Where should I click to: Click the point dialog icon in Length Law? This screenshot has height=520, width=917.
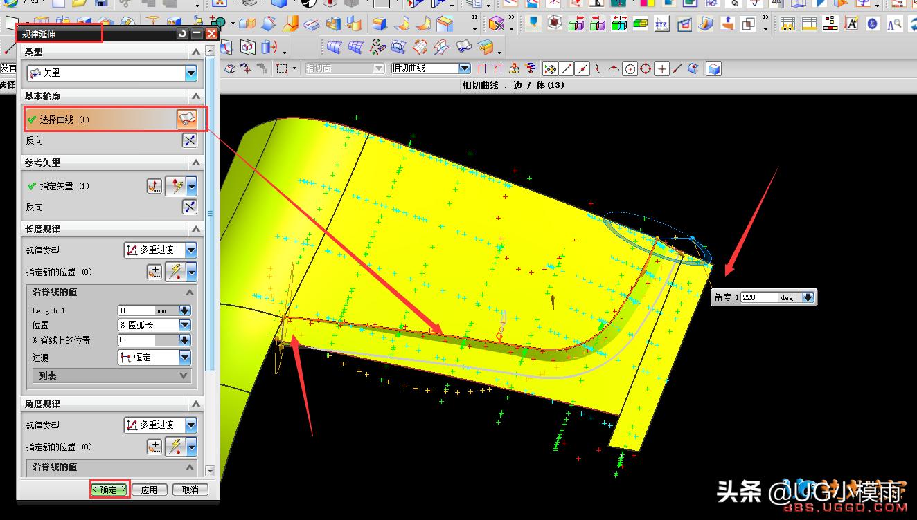pyautogui.click(x=154, y=272)
